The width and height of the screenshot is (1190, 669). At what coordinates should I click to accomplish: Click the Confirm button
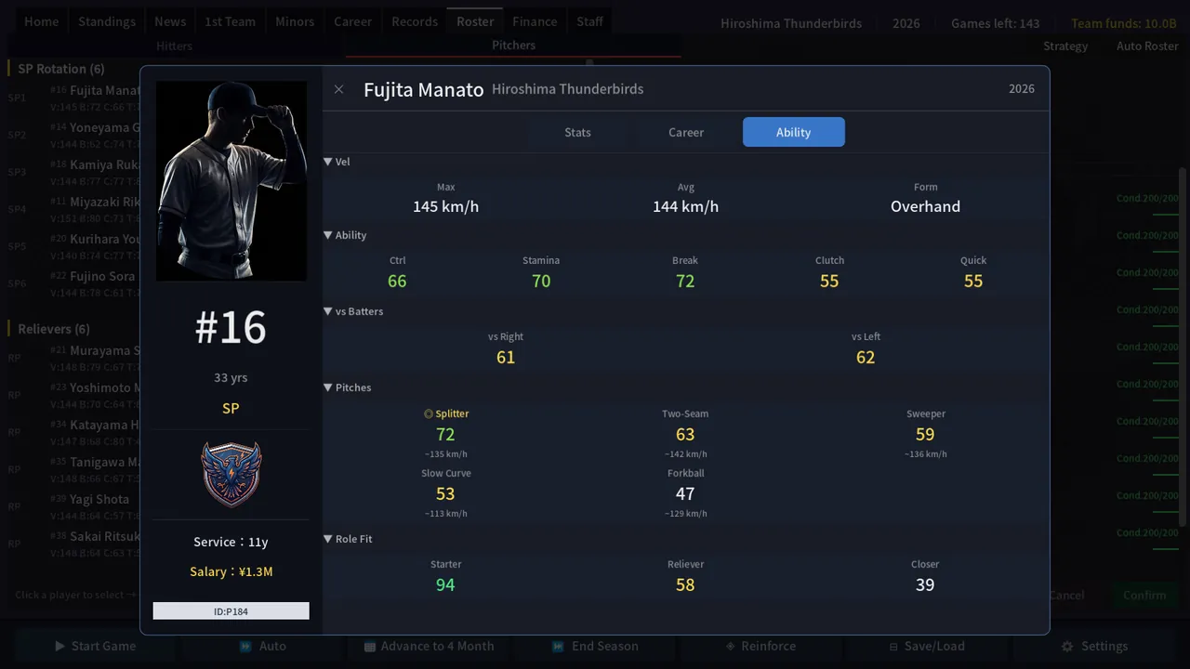[1144, 595]
